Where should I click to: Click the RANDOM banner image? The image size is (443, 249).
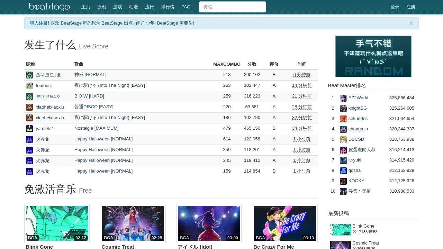coord(373,56)
